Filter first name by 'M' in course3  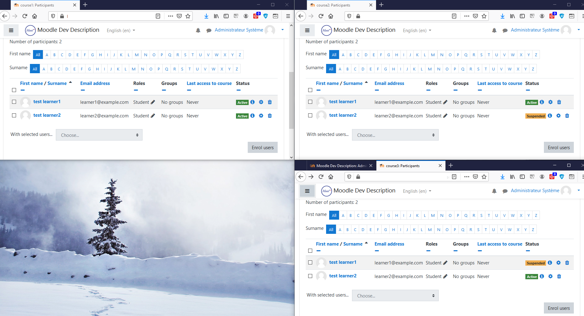(x=433, y=215)
